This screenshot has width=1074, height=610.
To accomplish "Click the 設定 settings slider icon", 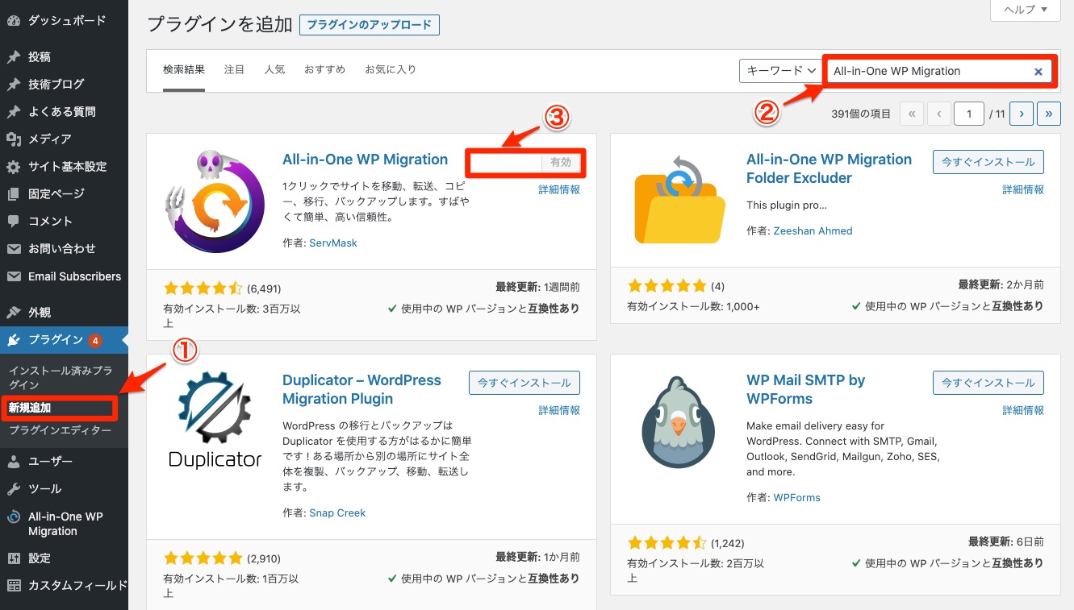I will click(x=13, y=558).
